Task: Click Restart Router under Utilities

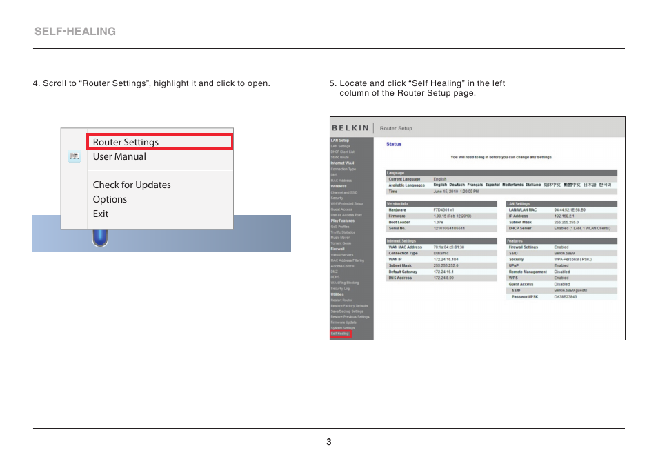Action: coord(341,300)
